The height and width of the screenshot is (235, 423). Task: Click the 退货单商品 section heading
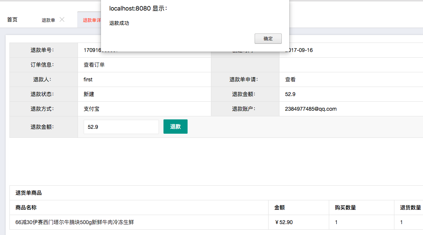[x=29, y=193]
